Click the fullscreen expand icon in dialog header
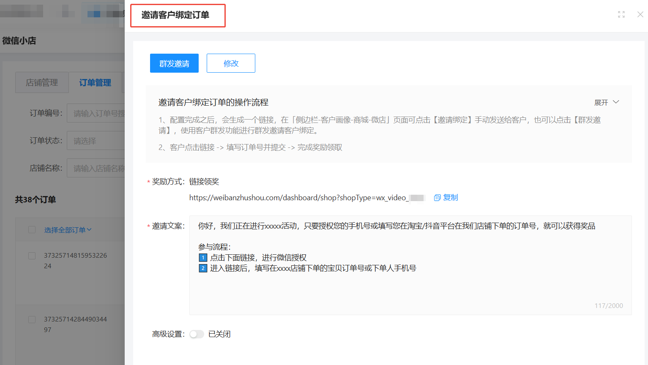This screenshot has width=648, height=365. pyautogui.click(x=621, y=14)
